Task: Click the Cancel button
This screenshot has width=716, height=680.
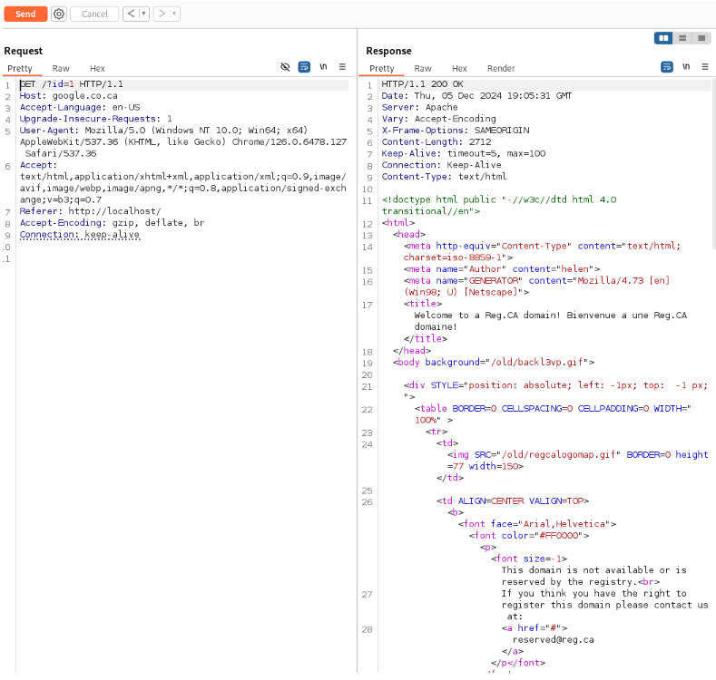Action: point(94,14)
